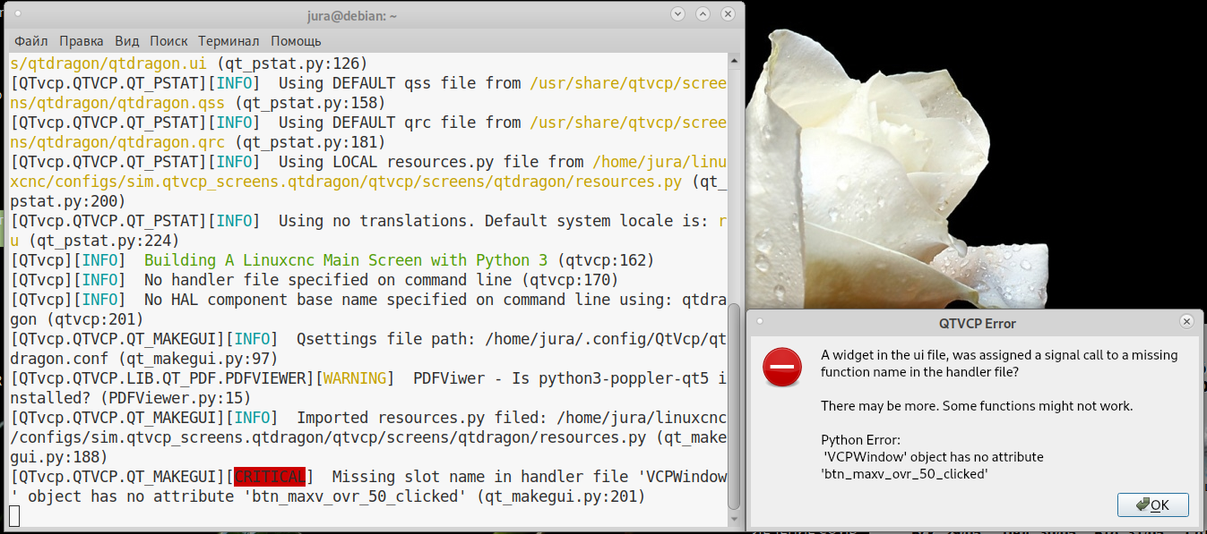Click the QTVCP Error title bar
Screen dimensions: 1207x534
977,323
